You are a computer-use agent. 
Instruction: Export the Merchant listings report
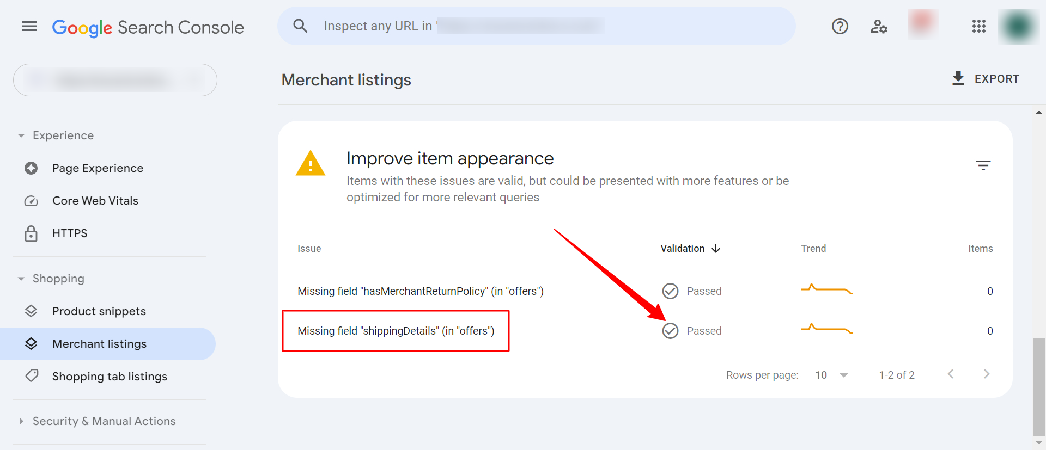coord(985,78)
